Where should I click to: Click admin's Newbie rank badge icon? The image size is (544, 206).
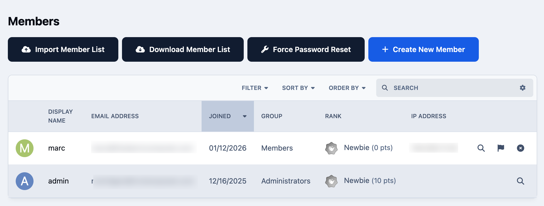(x=331, y=181)
